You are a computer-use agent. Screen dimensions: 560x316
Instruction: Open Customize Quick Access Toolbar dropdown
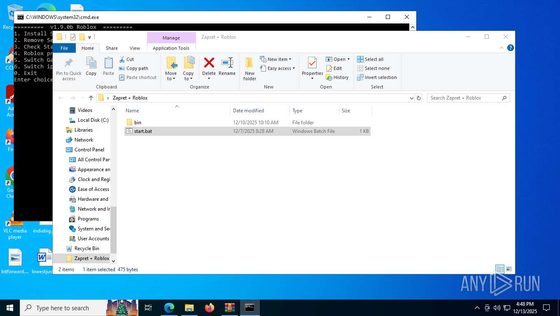point(89,37)
